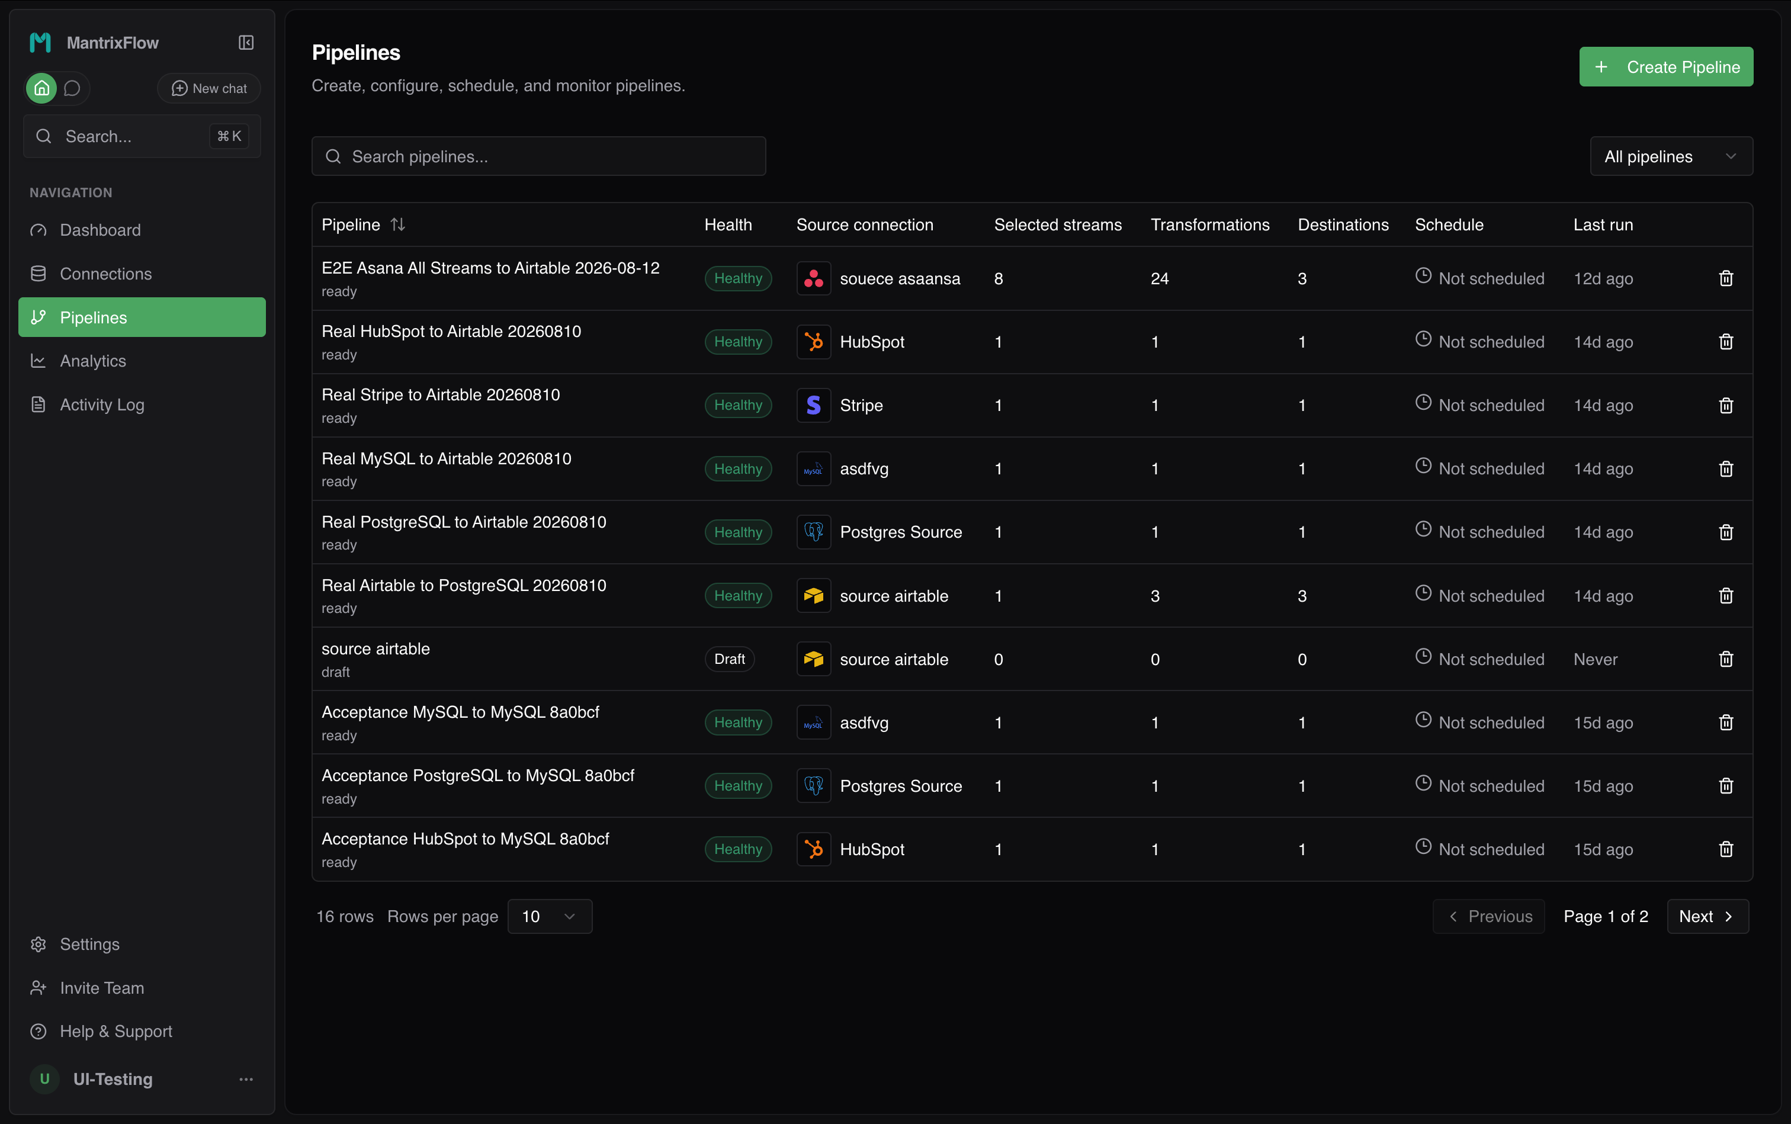Click the HubSpot icon in Real HubSpot row
Image resolution: width=1791 pixels, height=1124 pixels.
tap(813, 342)
